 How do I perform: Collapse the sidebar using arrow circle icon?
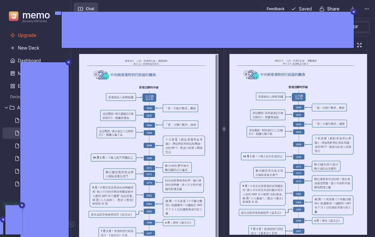point(72,224)
